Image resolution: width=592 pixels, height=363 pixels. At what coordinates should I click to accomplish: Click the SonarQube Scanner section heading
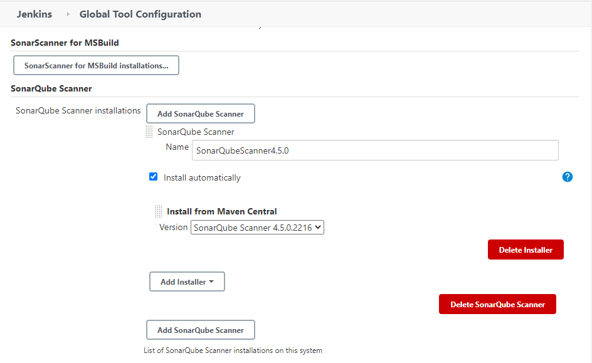point(51,88)
